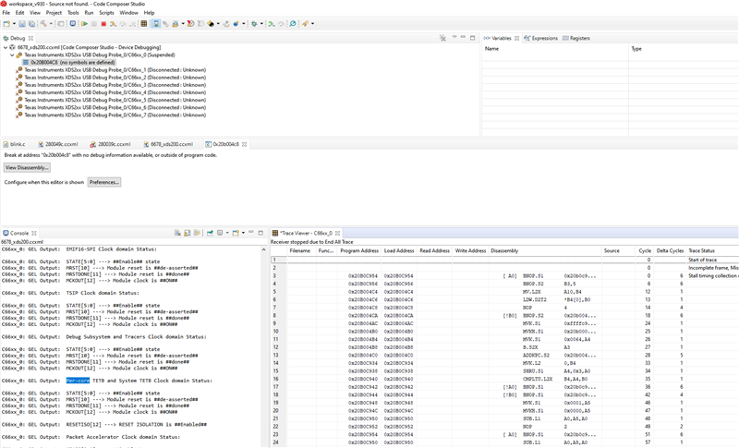Open the gear icon dropdown arrow
The image size is (739, 448).
(x=261, y=23)
